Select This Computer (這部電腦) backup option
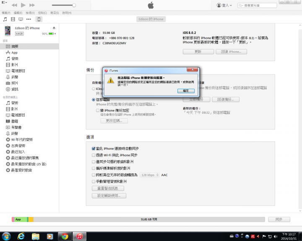Screen dimensions: 302x241 point(94,100)
